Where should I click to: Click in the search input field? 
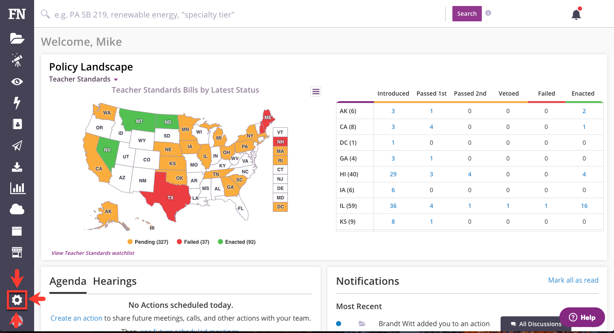click(x=247, y=15)
